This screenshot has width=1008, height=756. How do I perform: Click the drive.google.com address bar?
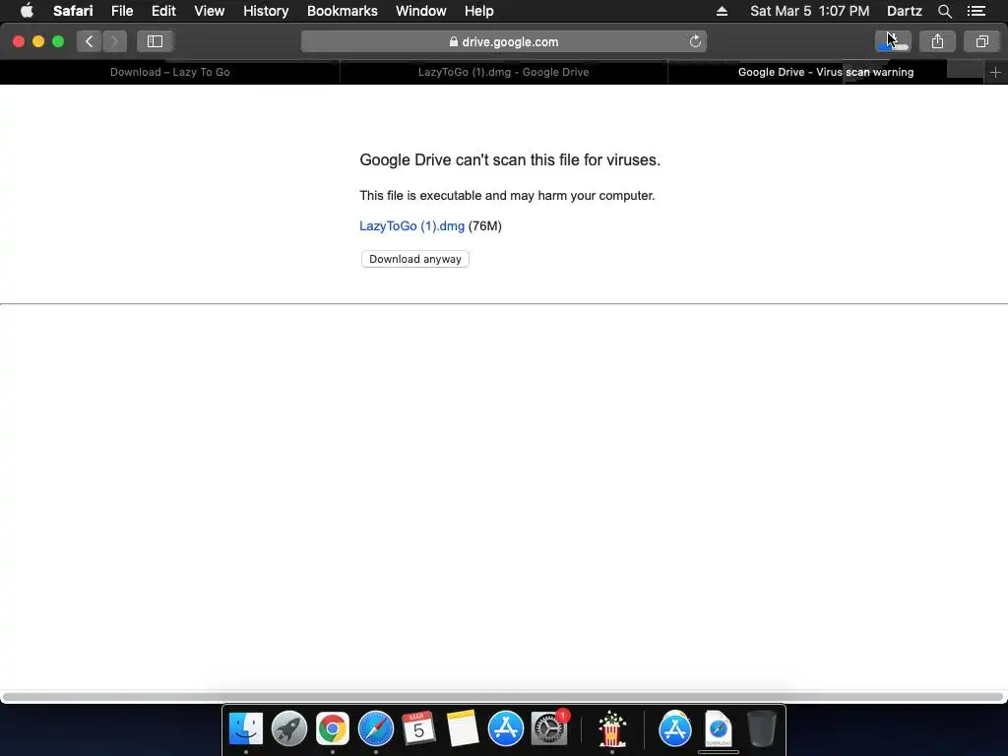click(x=503, y=41)
